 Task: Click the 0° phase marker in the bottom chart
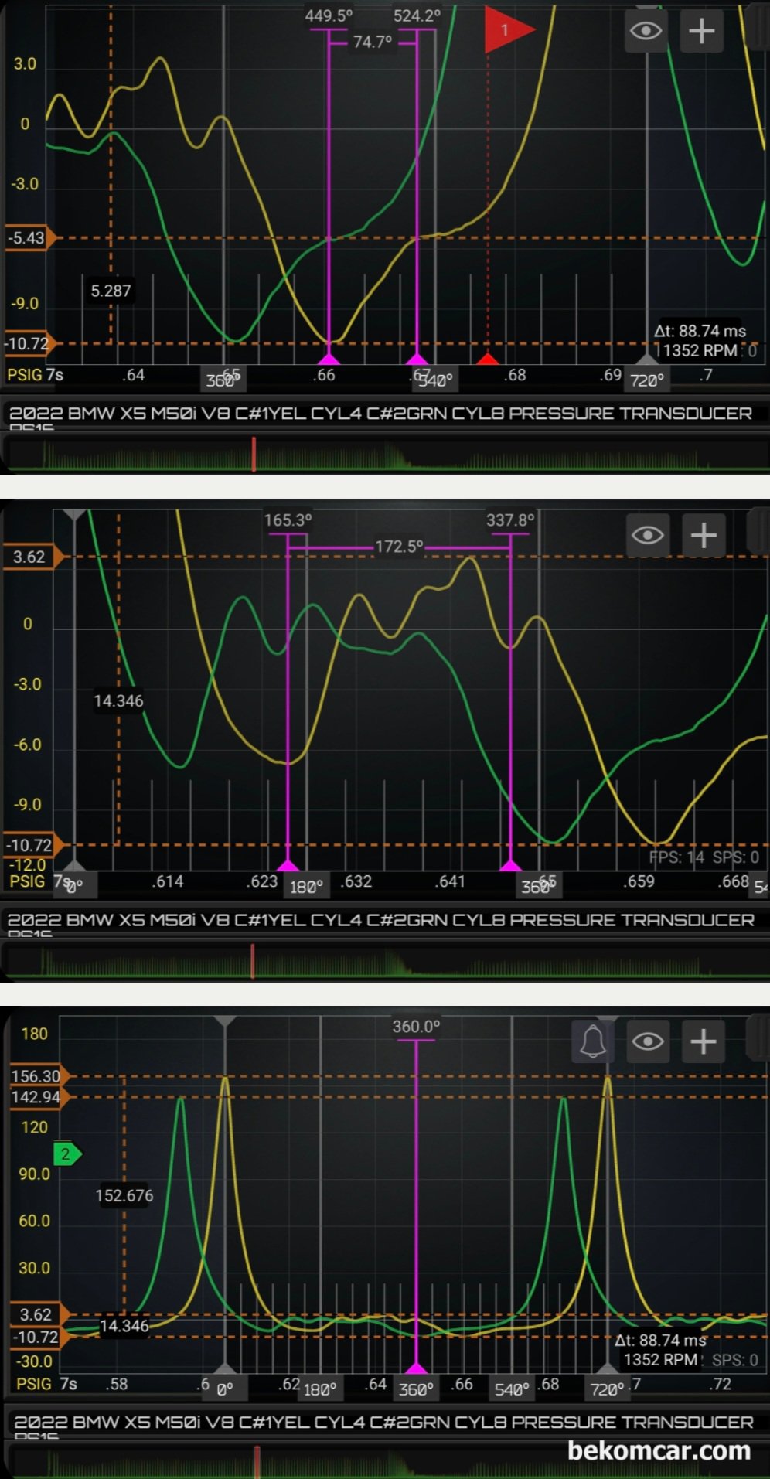(225, 1389)
